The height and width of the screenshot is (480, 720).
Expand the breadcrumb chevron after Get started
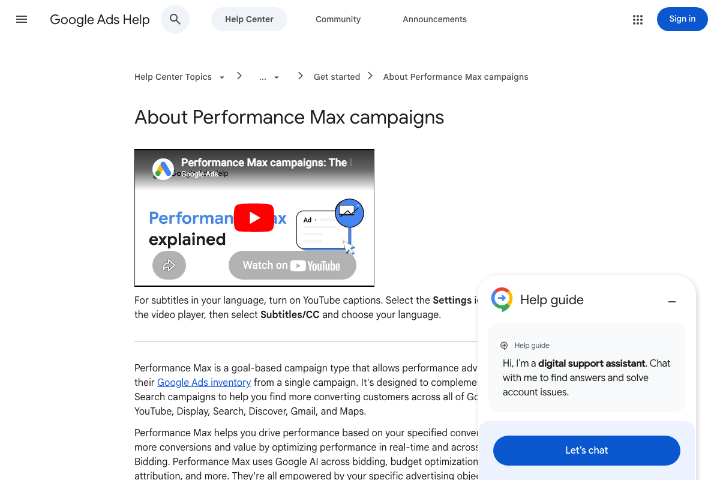(x=370, y=76)
